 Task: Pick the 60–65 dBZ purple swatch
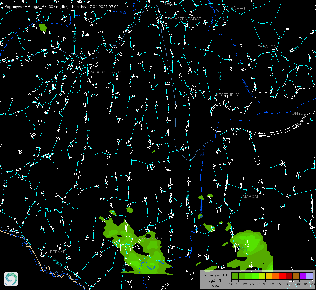pos(303,276)
